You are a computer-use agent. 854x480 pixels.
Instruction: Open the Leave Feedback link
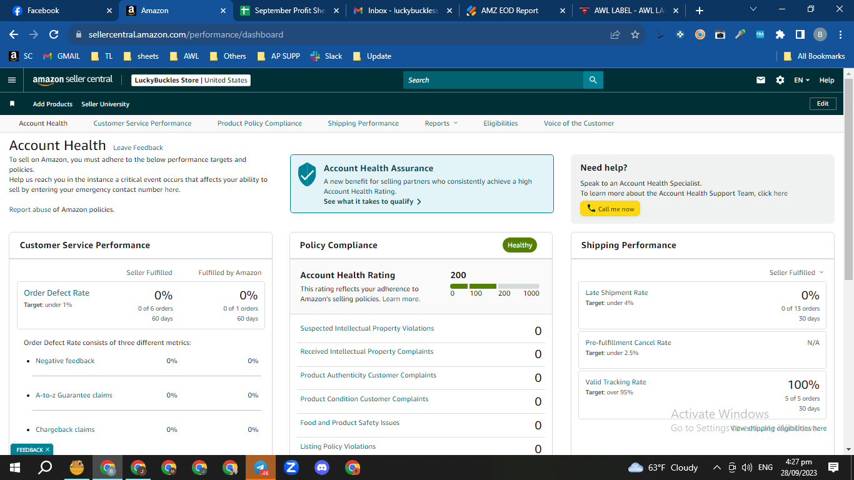(138, 147)
